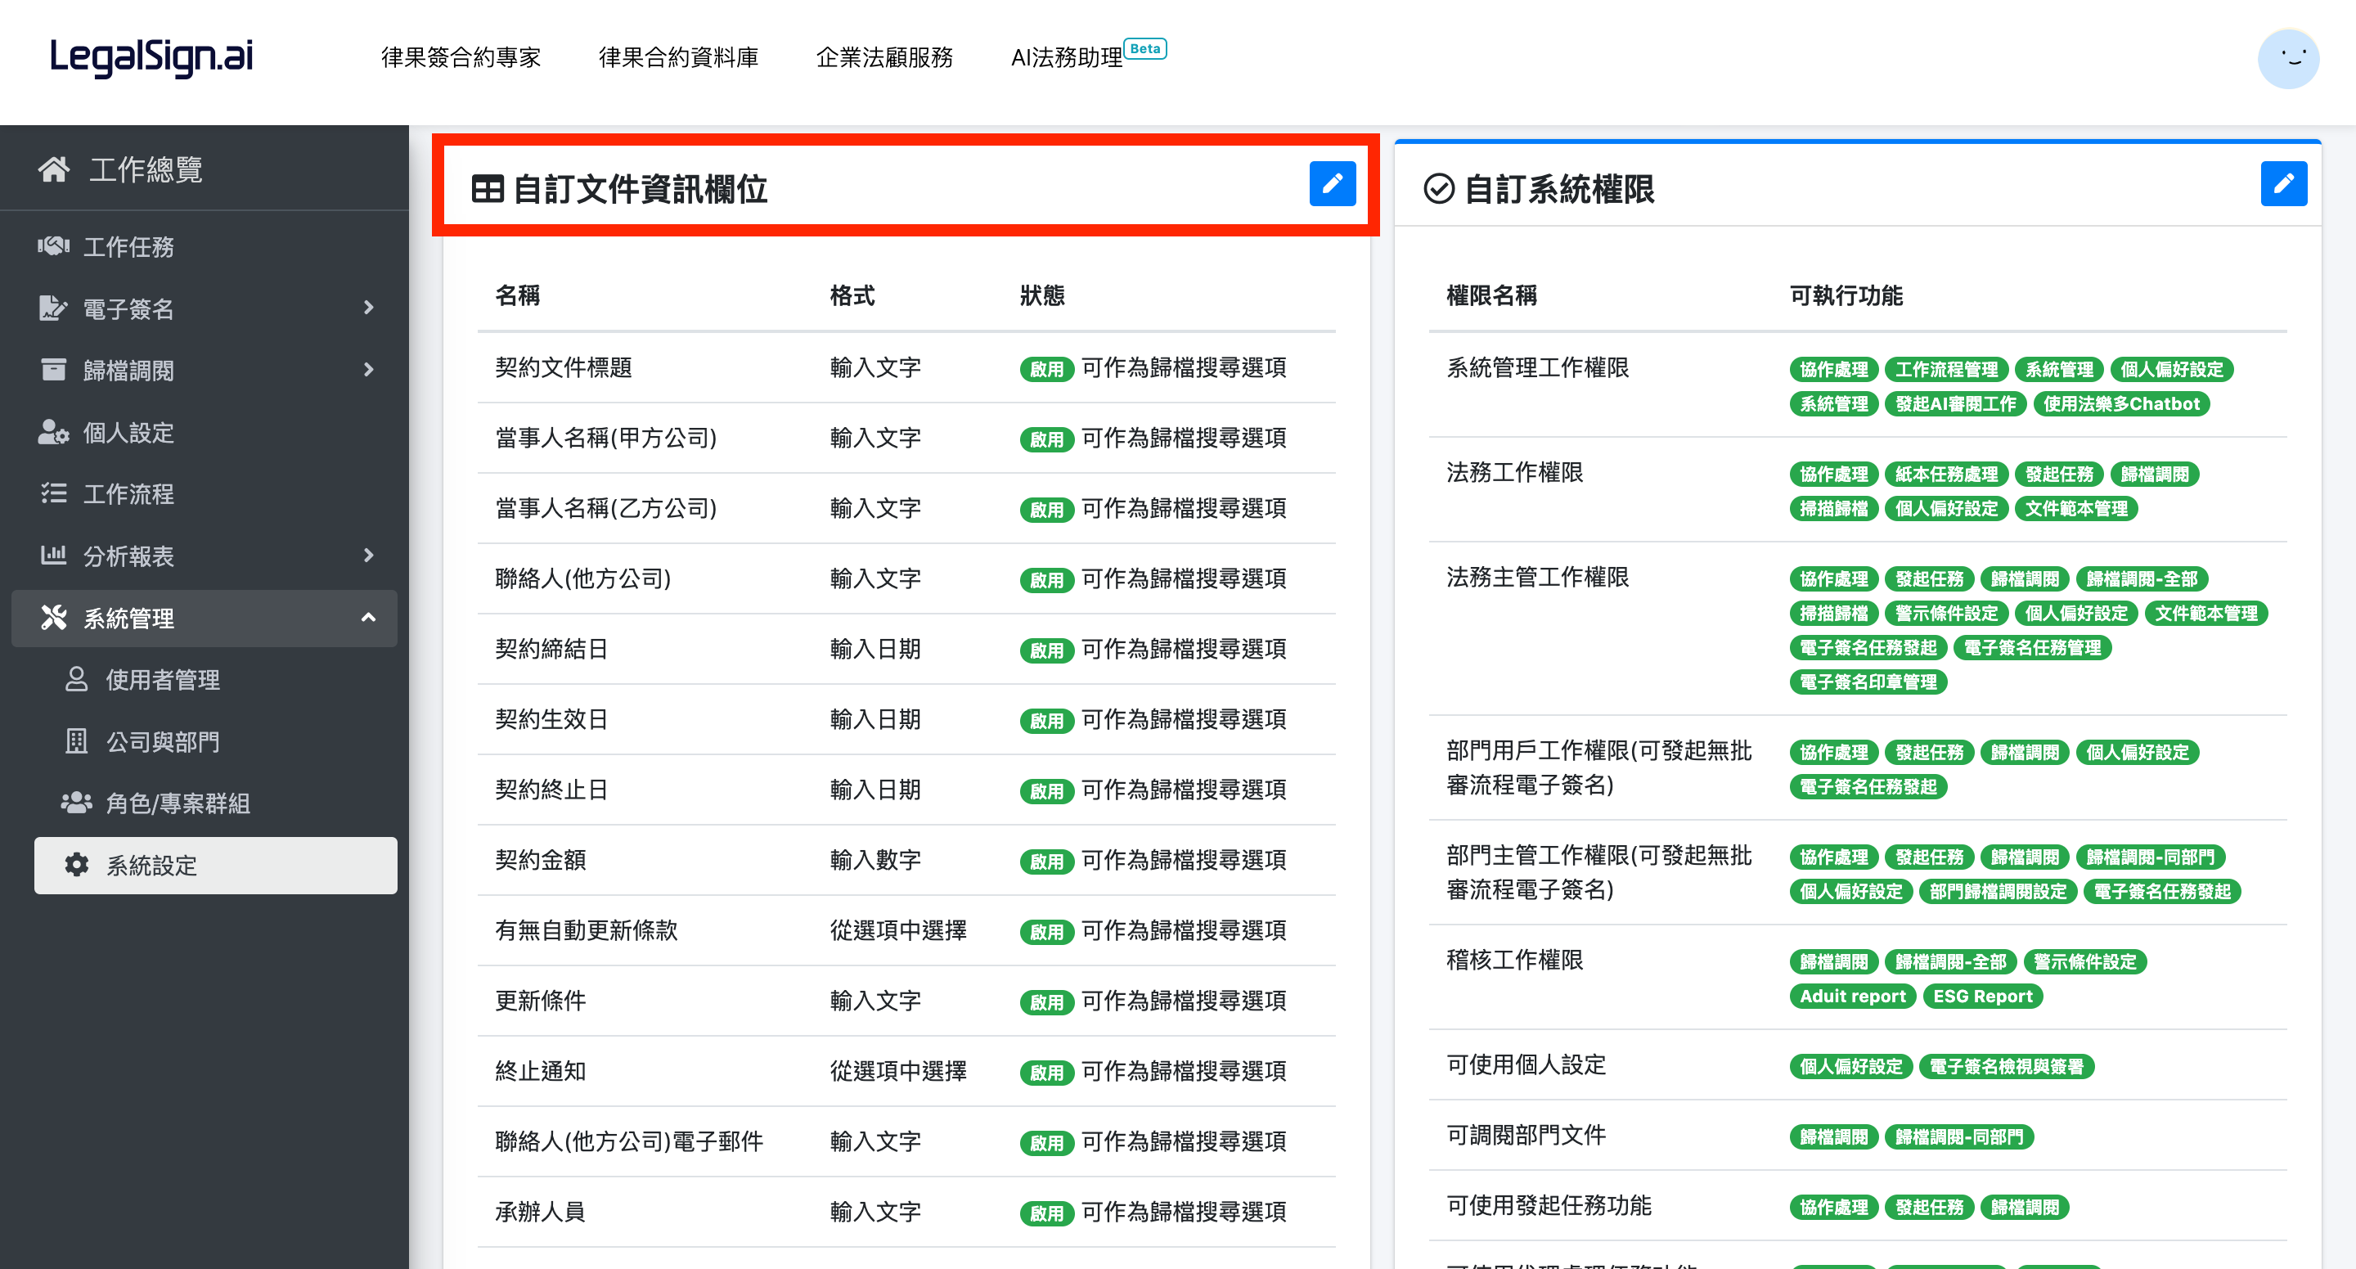Click the bar chart icon for 分析報表
Screen dimensions: 2356x1269
tap(54, 556)
